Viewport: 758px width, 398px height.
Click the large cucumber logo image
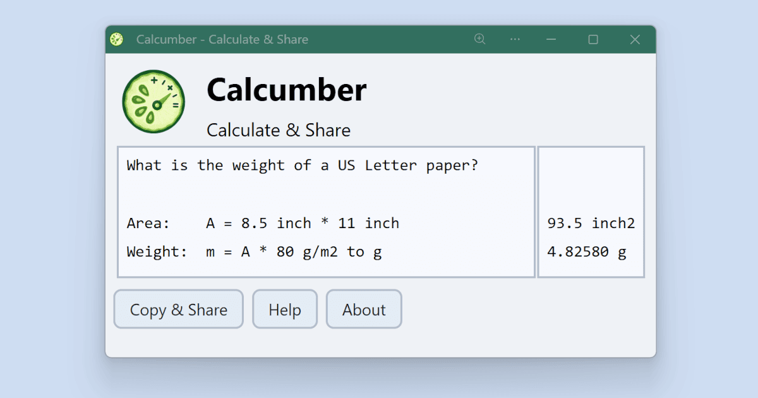(153, 102)
